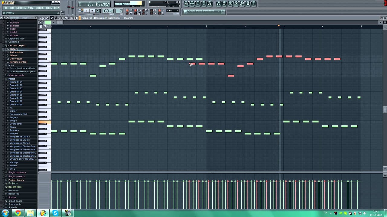Show the browser window icon
The width and height of the screenshot is (387, 217).
(203, 4)
